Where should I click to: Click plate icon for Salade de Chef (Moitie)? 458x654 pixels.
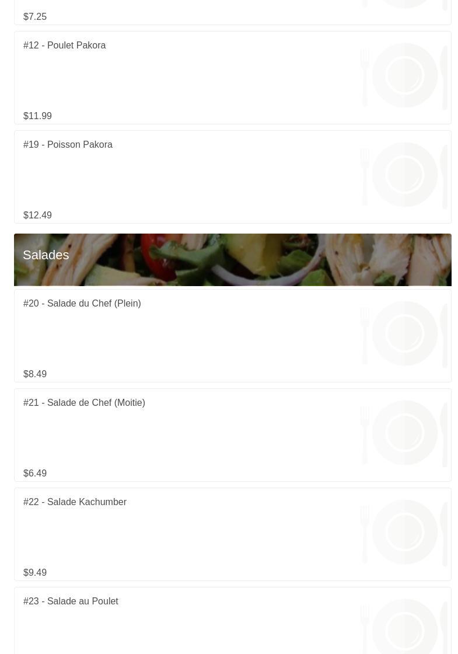[x=404, y=433]
